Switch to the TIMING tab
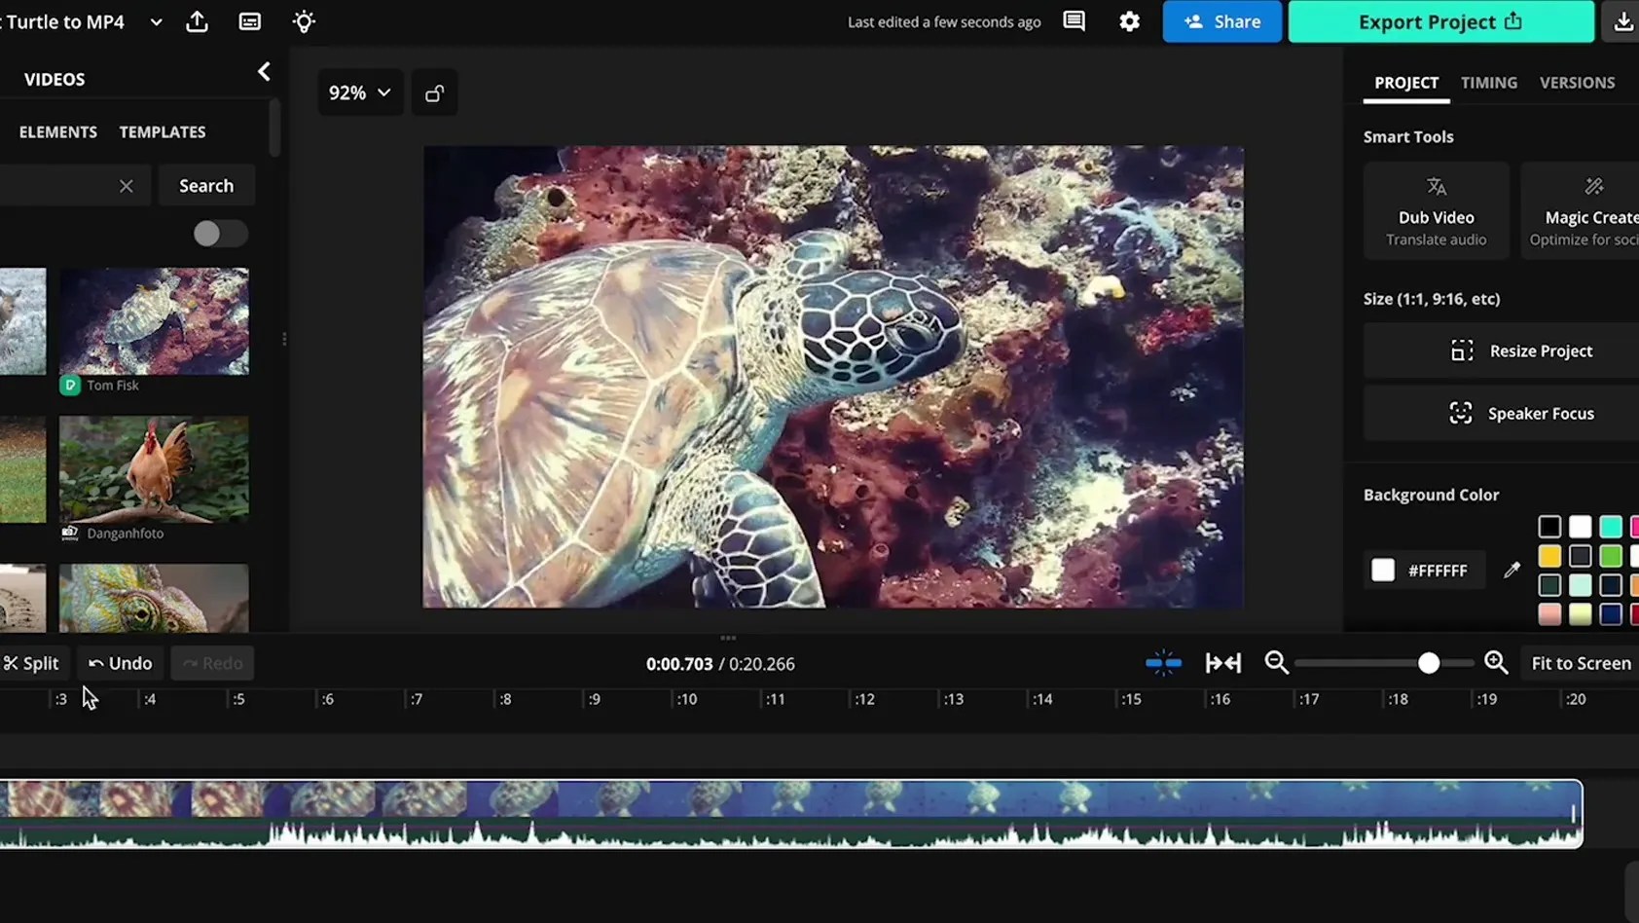Image resolution: width=1639 pixels, height=923 pixels. (x=1488, y=83)
